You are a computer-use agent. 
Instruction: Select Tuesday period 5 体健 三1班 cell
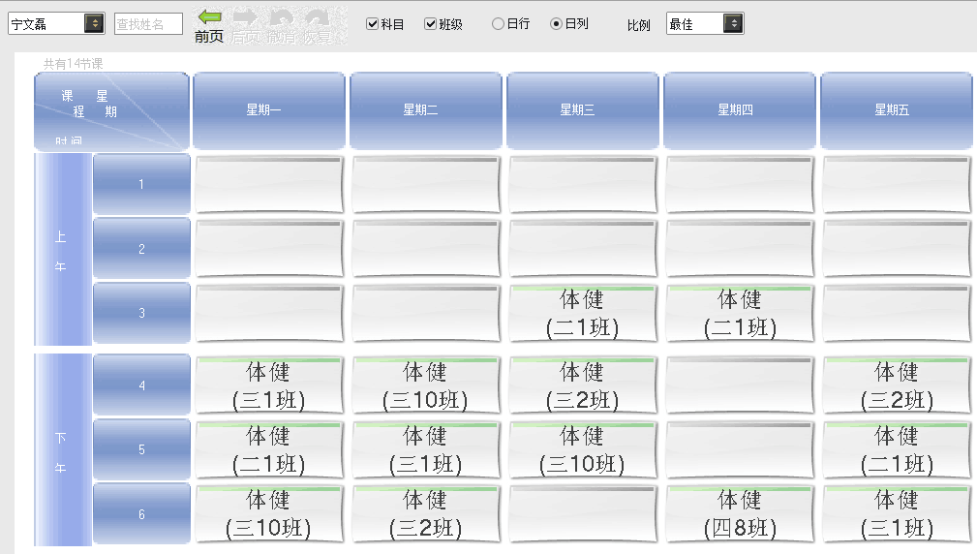click(426, 450)
